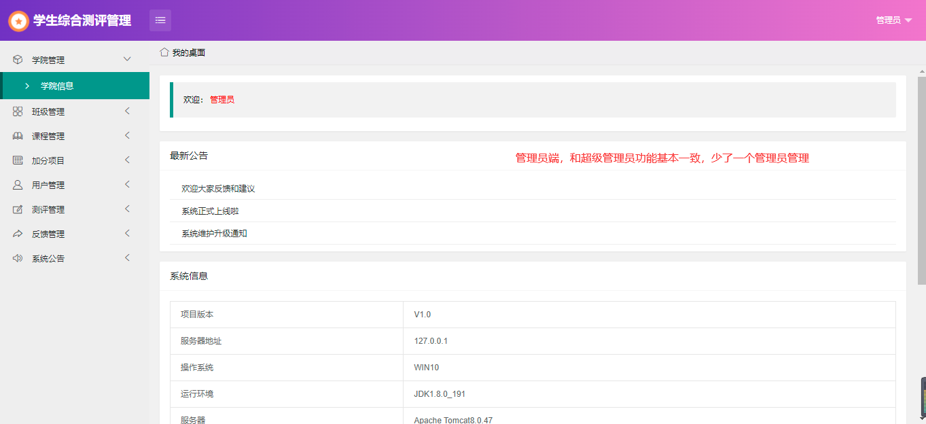Click the 操作系统 table cell
Viewport: 926px width, 424px height.
pos(287,368)
